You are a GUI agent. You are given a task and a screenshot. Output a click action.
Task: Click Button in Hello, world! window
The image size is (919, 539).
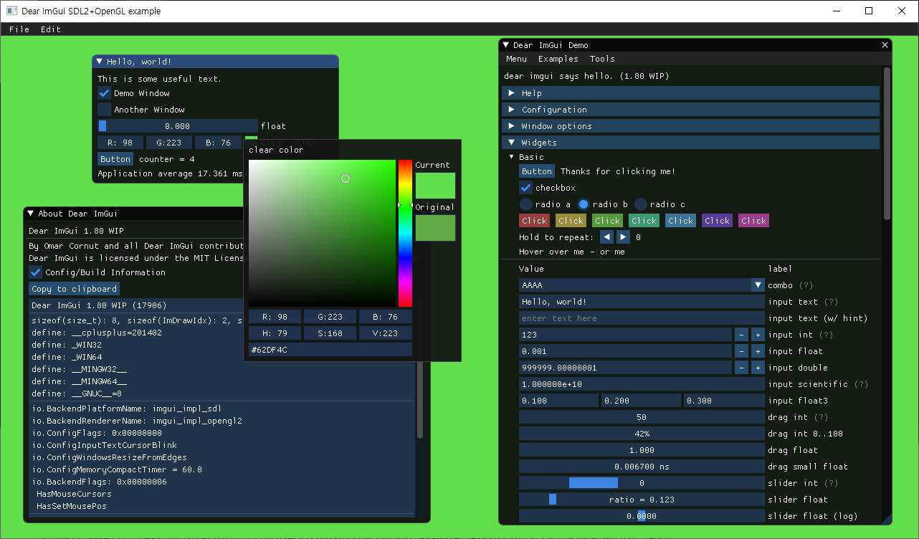pyautogui.click(x=115, y=159)
